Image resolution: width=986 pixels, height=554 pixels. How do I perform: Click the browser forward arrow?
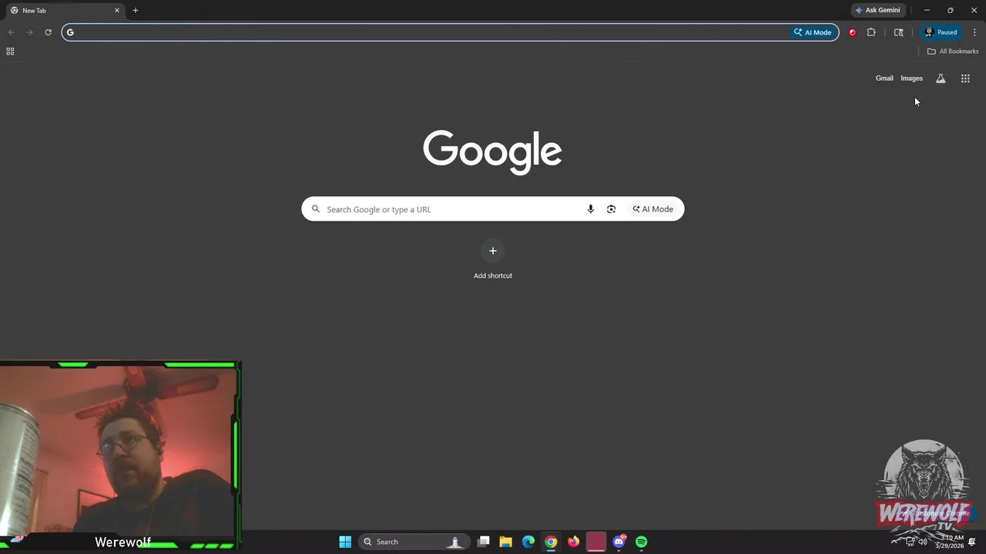coord(29,32)
